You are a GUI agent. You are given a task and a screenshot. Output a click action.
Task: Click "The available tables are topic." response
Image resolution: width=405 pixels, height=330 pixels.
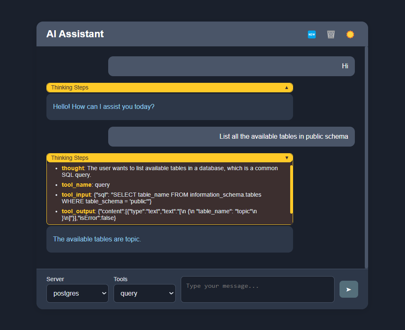(97, 239)
